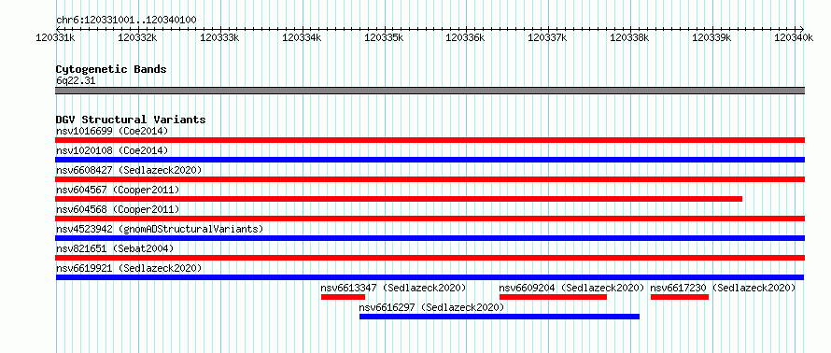Click the blue bar for nsv1020108

pos(430,160)
